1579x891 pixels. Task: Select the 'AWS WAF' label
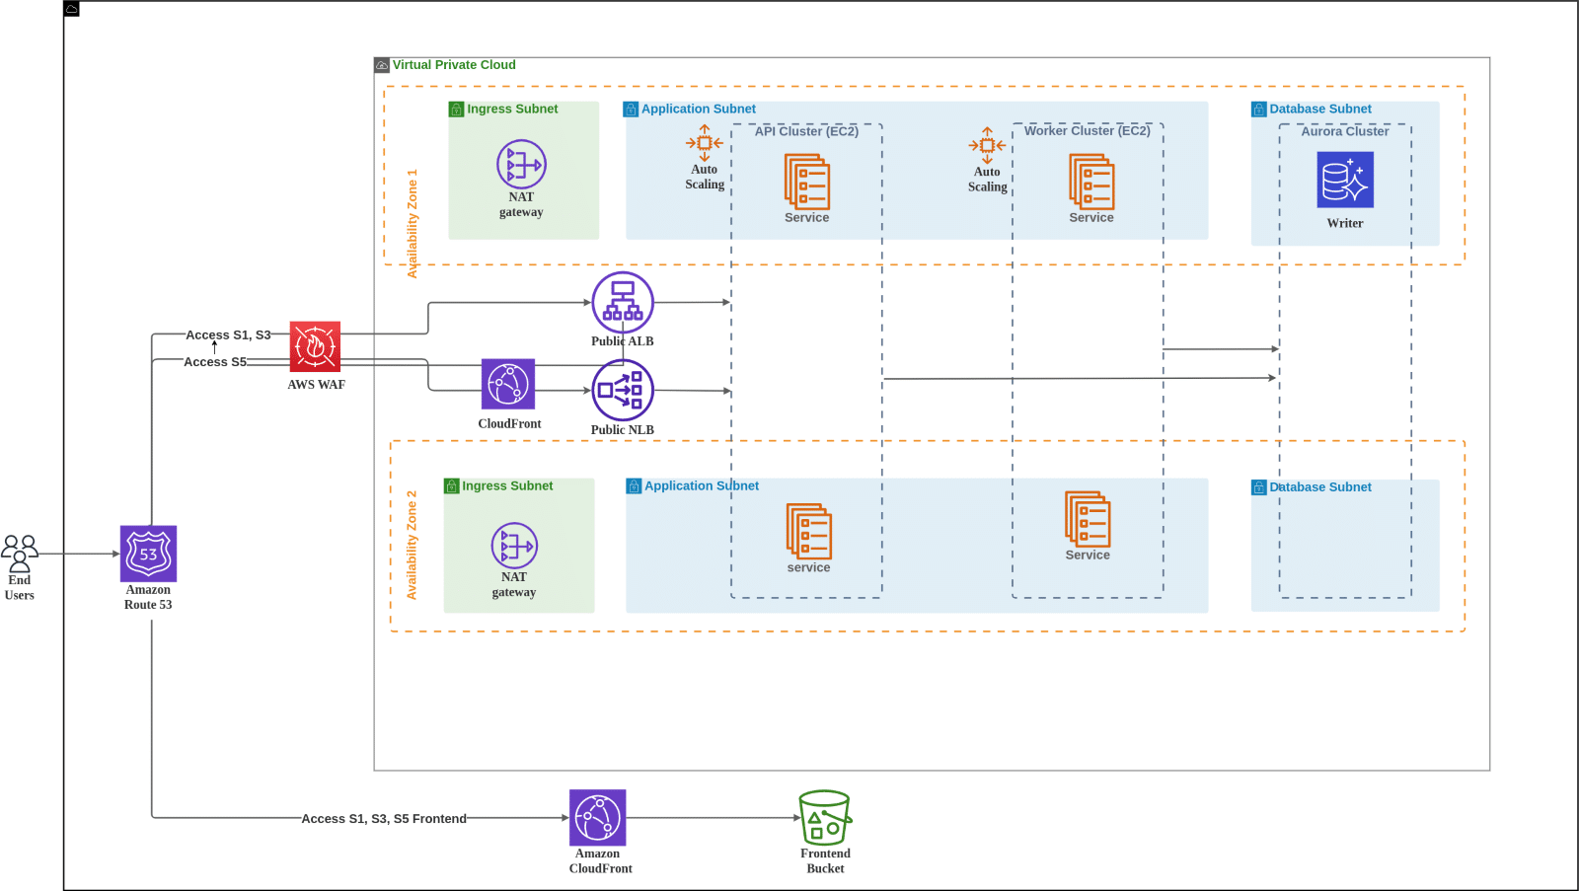pyautogui.click(x=317, y=385)
